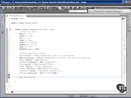
Task: Click warning marker on 'Short myShort' line
Action: point(7,60)
